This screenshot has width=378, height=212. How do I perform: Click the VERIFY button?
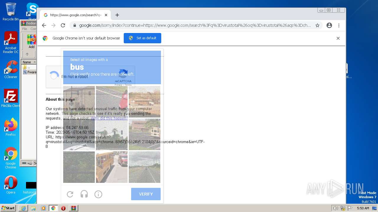pyautogui.click(x=146, y=194)
